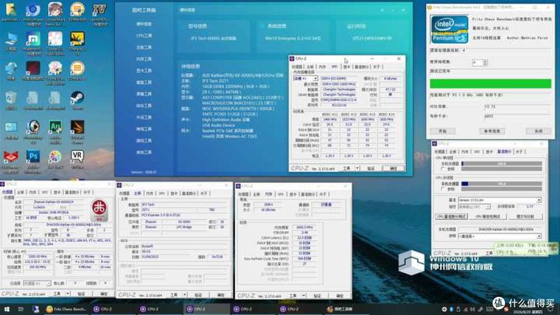Select 磁盘工具 in 图吧工具箱 sidebar
This screenshot has width=560, height=315.
[x=144, y=82]
